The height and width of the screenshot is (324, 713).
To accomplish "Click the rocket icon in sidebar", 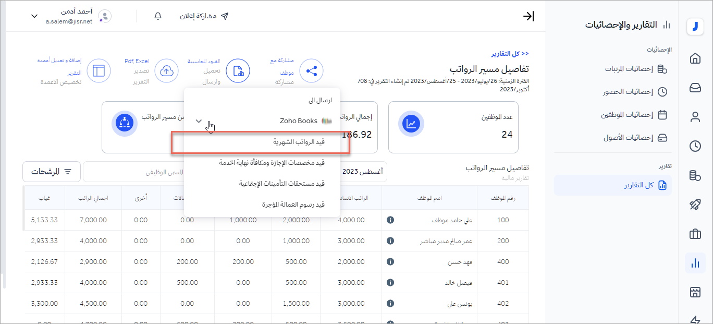I will [695, 205].
